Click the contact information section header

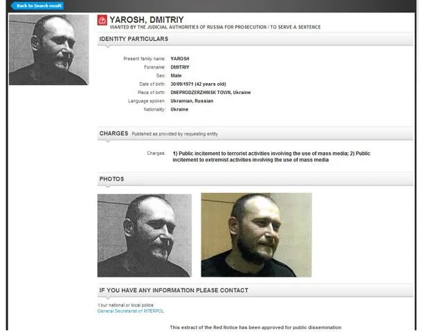[255, 290]
